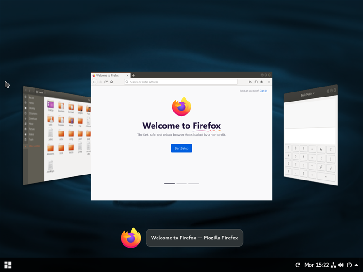Click the Start Setup button
The height and width of the screenshot is (272, 363).
[181, 148]
